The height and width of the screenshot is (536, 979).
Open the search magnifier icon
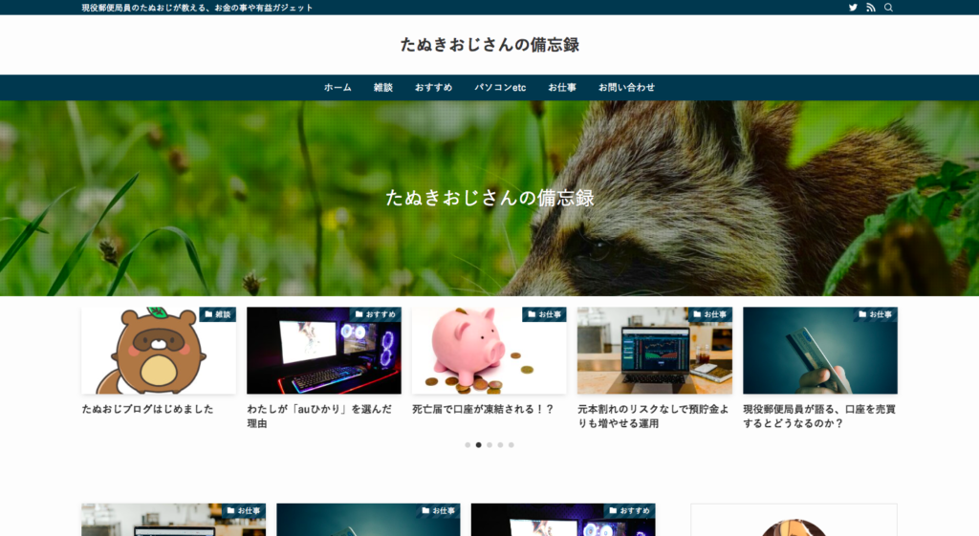(889, 8)
